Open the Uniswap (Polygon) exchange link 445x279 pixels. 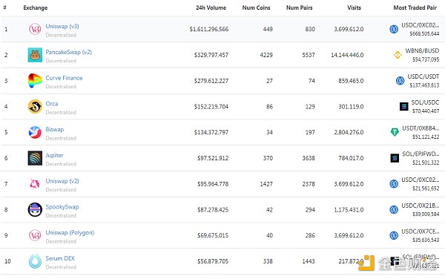(x=70, y=232)
